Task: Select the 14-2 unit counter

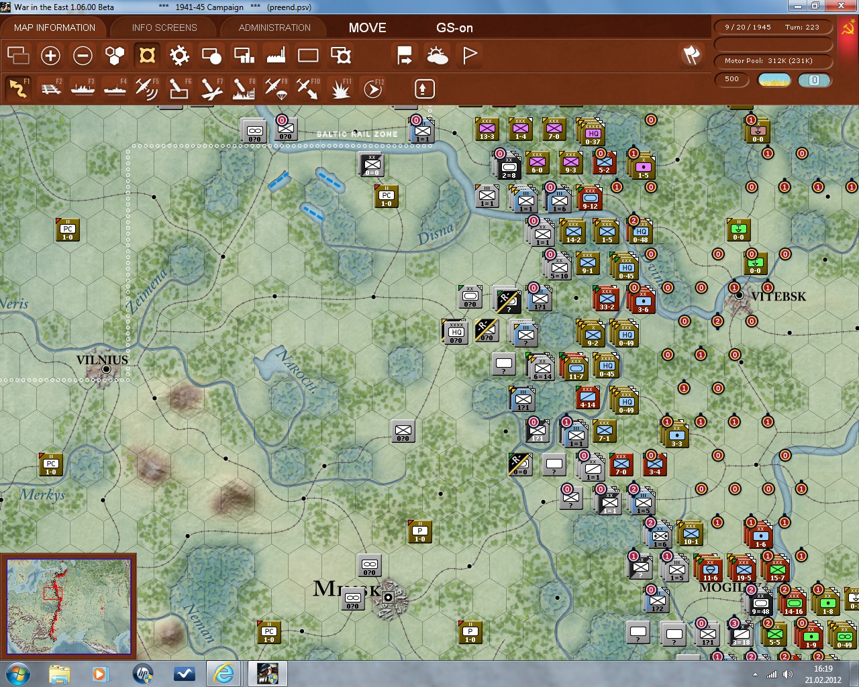Action: 573,232
